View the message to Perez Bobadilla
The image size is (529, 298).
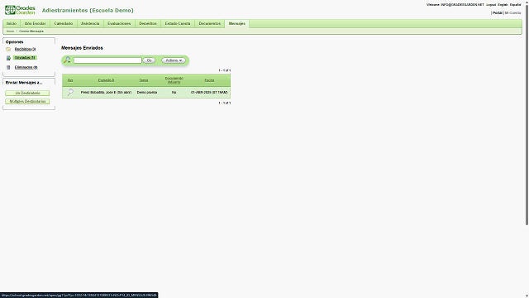70,92
